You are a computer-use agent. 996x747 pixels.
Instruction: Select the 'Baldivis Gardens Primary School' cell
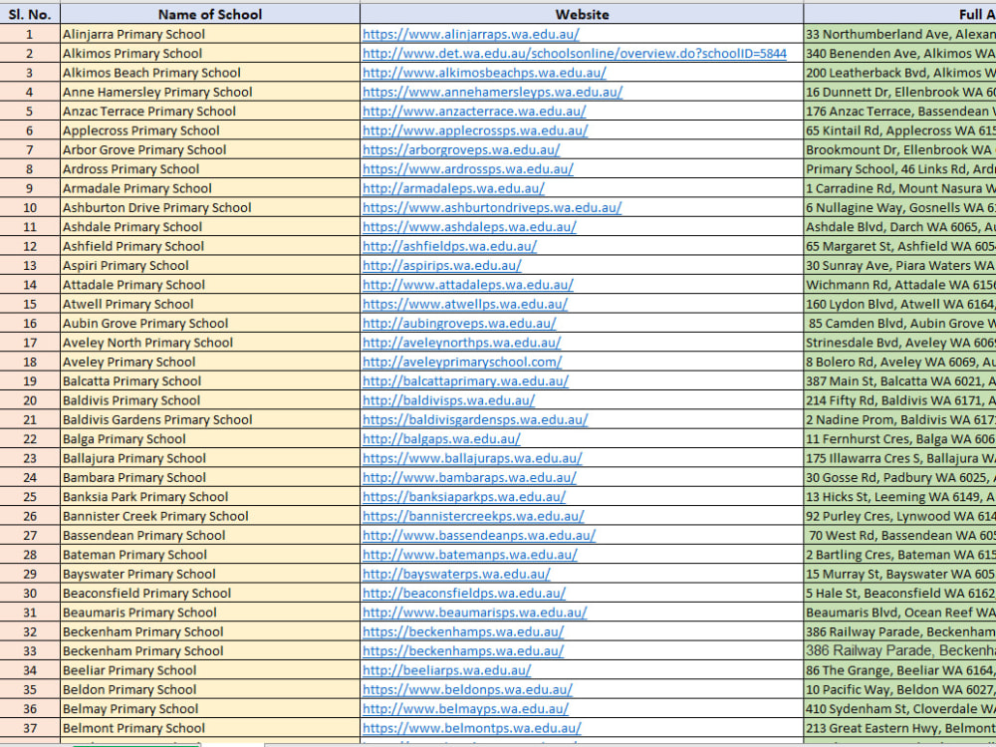(x=210, y=419)
